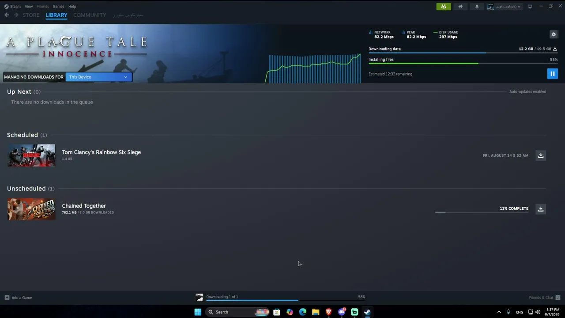The width and height of the screenshot is (565, 318).
Task: Open the megaphone announcements icon
Action: [x=460, y=6]
